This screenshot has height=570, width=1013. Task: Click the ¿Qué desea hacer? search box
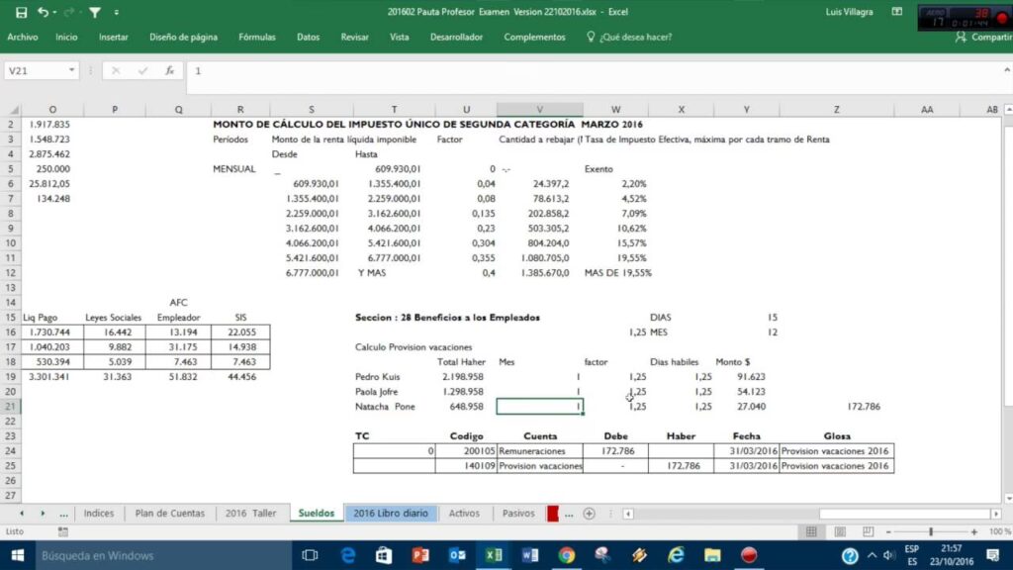[x=635, y=37]
